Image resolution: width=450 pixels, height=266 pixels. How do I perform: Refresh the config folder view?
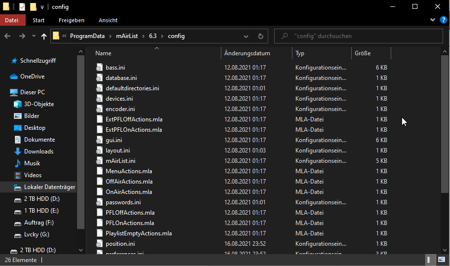(x=261, y=36)
